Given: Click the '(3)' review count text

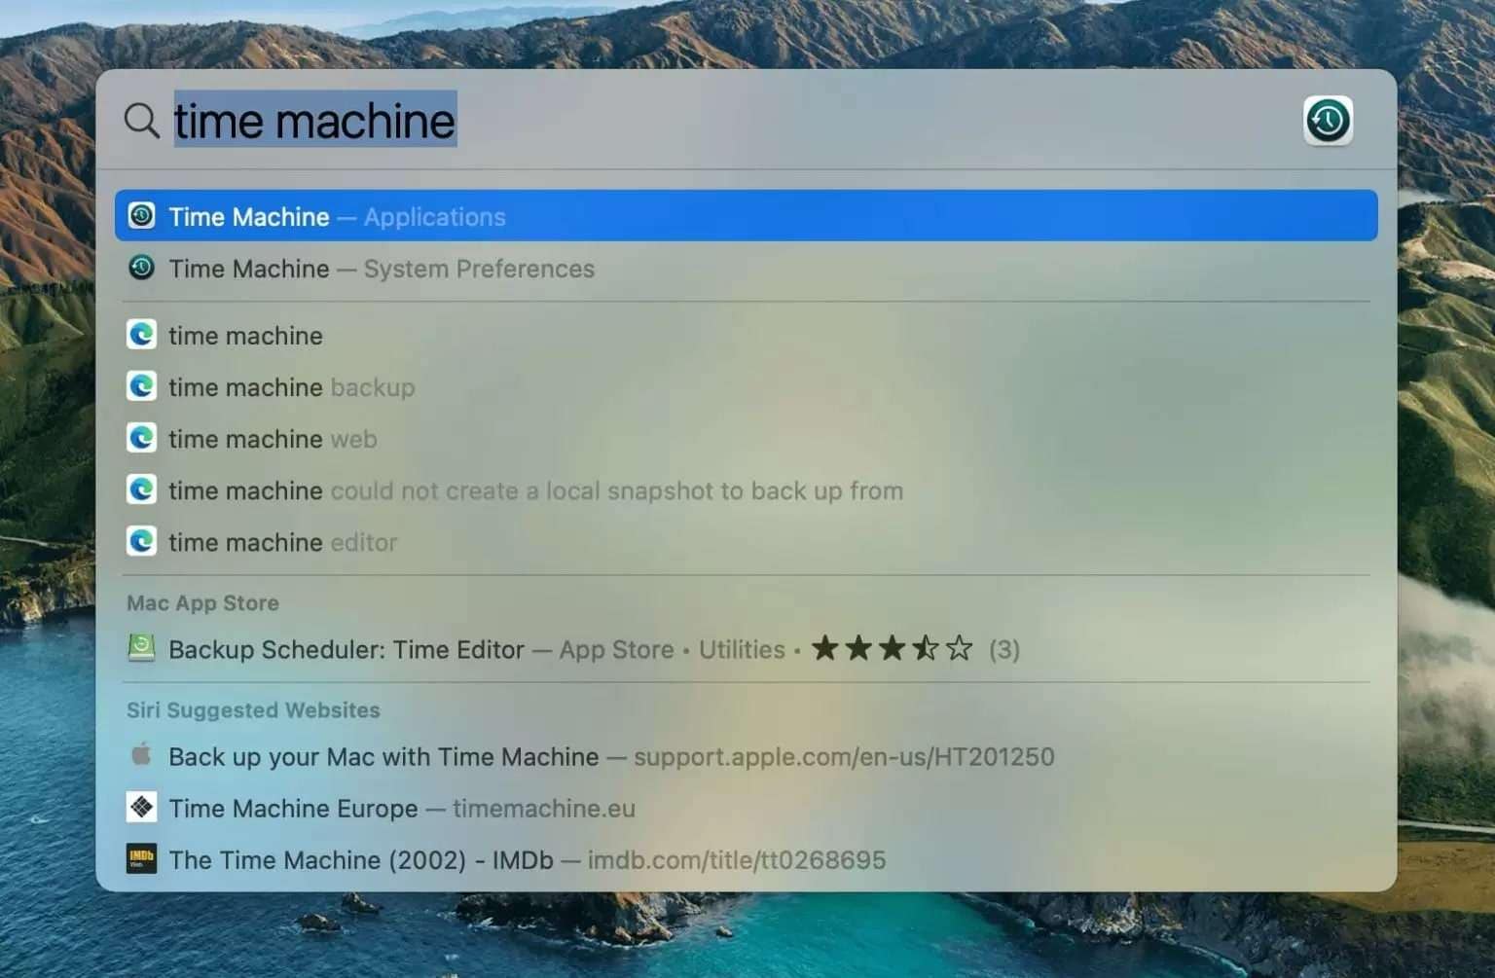Looking at the screenshot, I should (1004, 649).
